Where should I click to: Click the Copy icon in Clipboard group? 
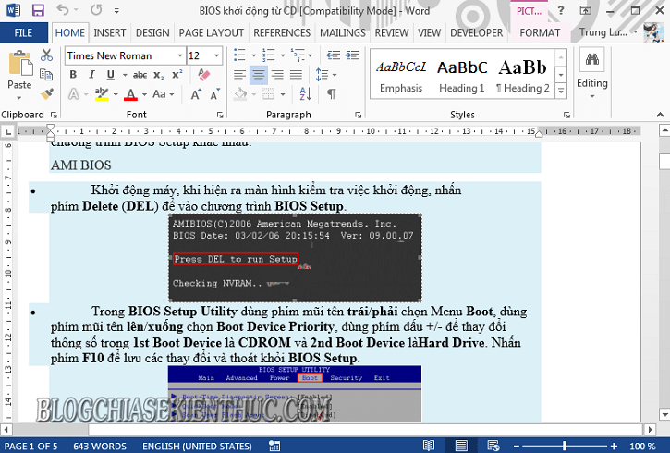click(x=46, y=74)
